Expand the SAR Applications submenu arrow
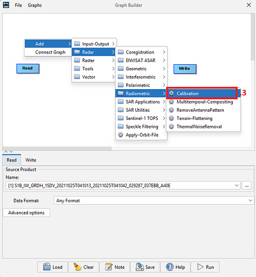Image resolution: width=256 pixels, height=277 pixels. click(x=164, y=102)
